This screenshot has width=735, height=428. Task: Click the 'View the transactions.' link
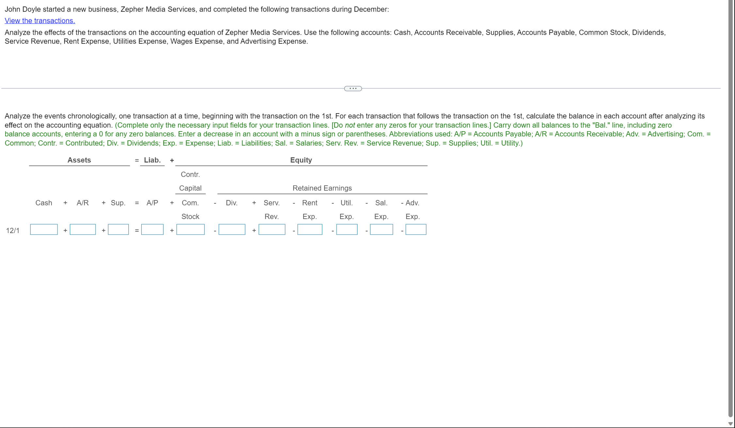[40, 20]
